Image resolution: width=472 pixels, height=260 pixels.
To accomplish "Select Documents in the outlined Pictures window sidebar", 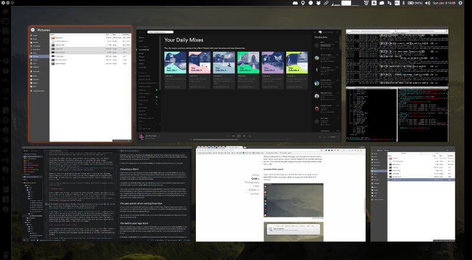I will click(39, 46).
